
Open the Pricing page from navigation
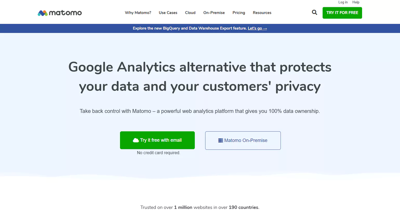(239, 13)
